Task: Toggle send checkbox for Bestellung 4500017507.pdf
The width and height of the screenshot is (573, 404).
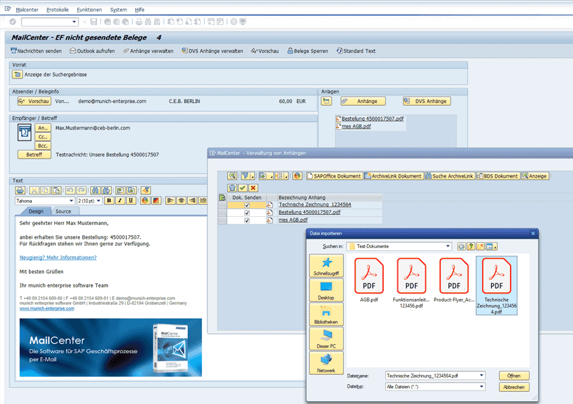Action: [247, 212]
